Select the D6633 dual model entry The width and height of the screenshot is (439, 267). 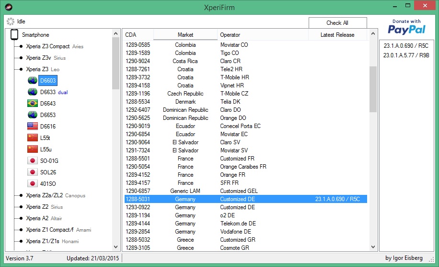point(54,92)
